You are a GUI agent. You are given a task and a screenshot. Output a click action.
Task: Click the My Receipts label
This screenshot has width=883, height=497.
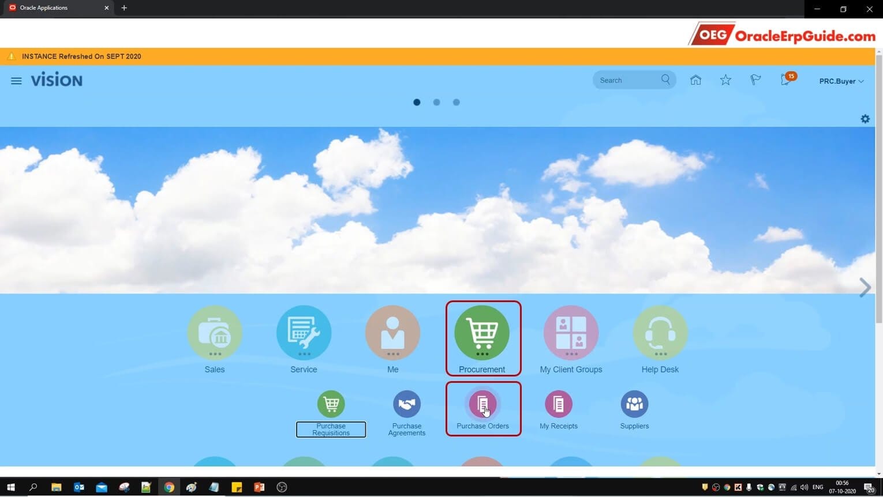click(x=559, y=426)
